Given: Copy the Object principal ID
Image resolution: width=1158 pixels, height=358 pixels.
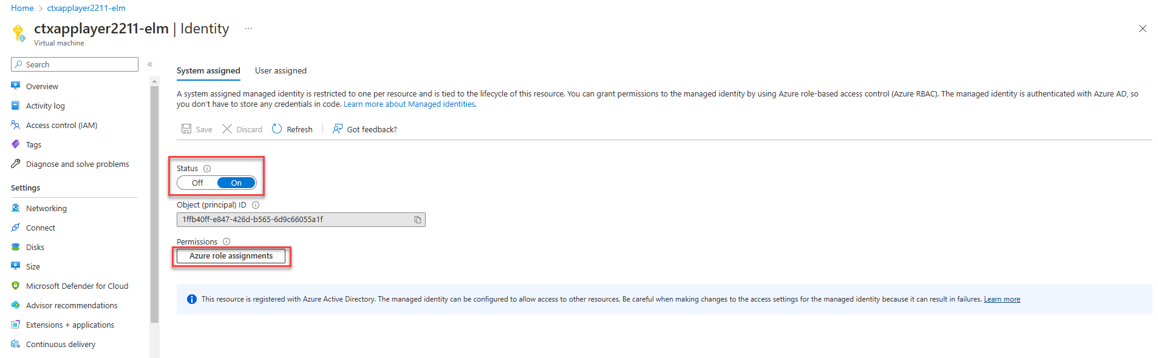Looking at the screenshot, I should (x=418, y=220).
